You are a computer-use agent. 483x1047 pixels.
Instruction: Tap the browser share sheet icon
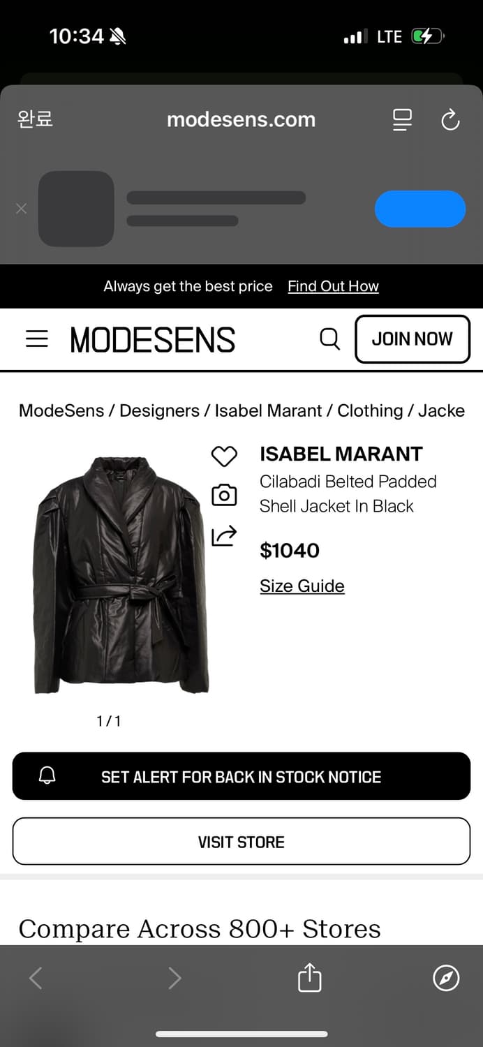[x=309, y=977]
